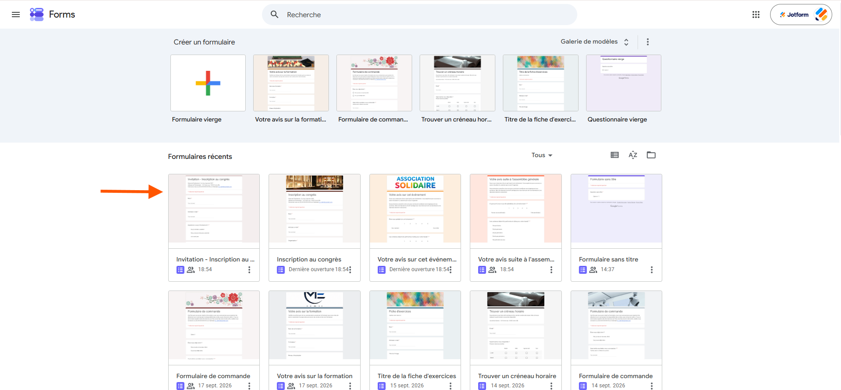Open more options for Invitation - Inscription form
Screen dimensions: 841x390
coord(249,270)
